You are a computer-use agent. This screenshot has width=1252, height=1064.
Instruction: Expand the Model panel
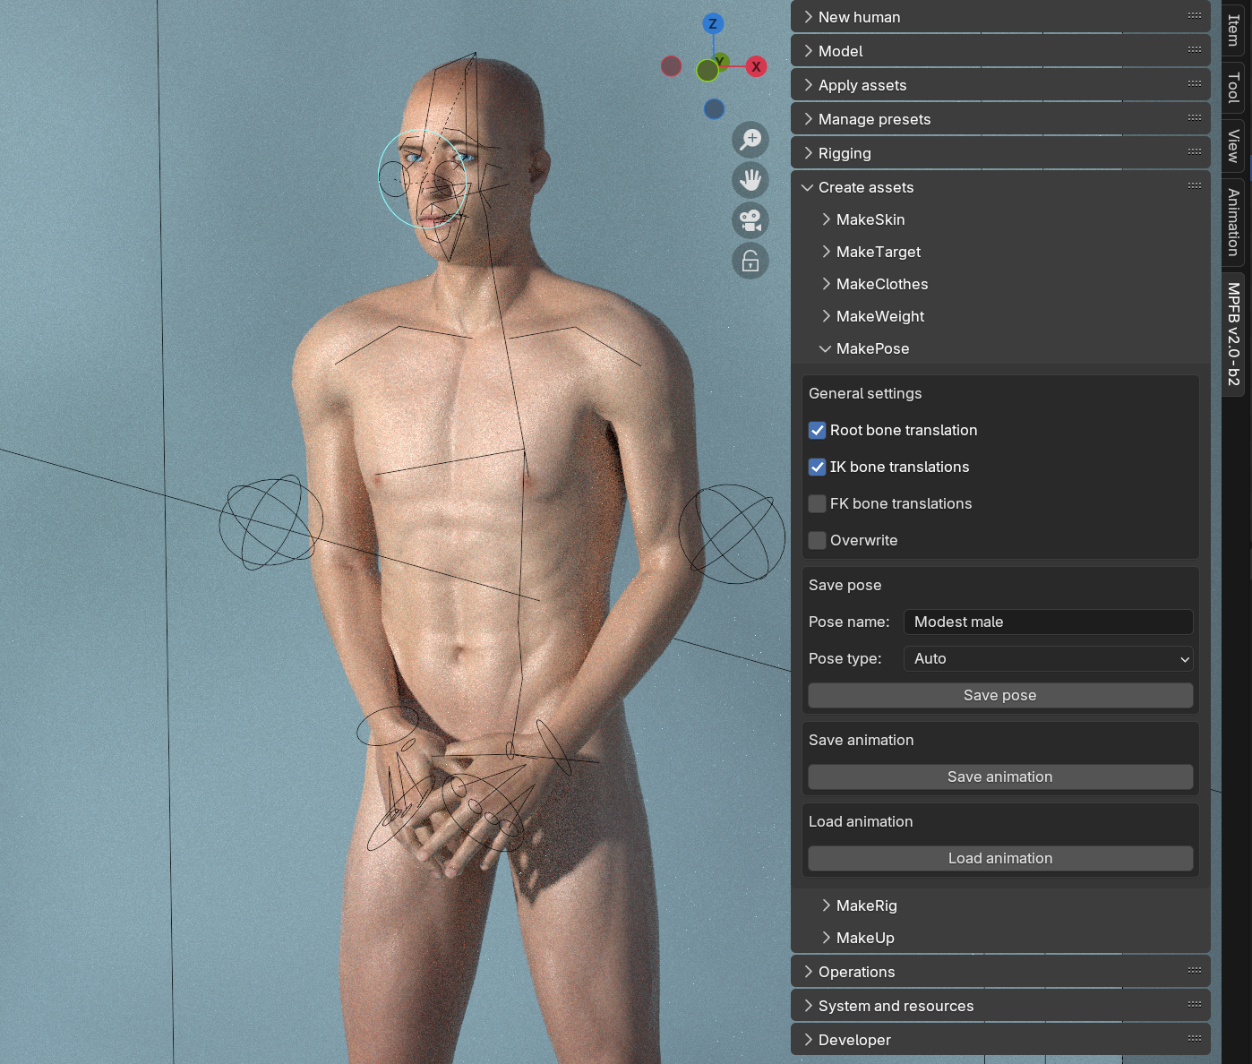point(1000,51)
